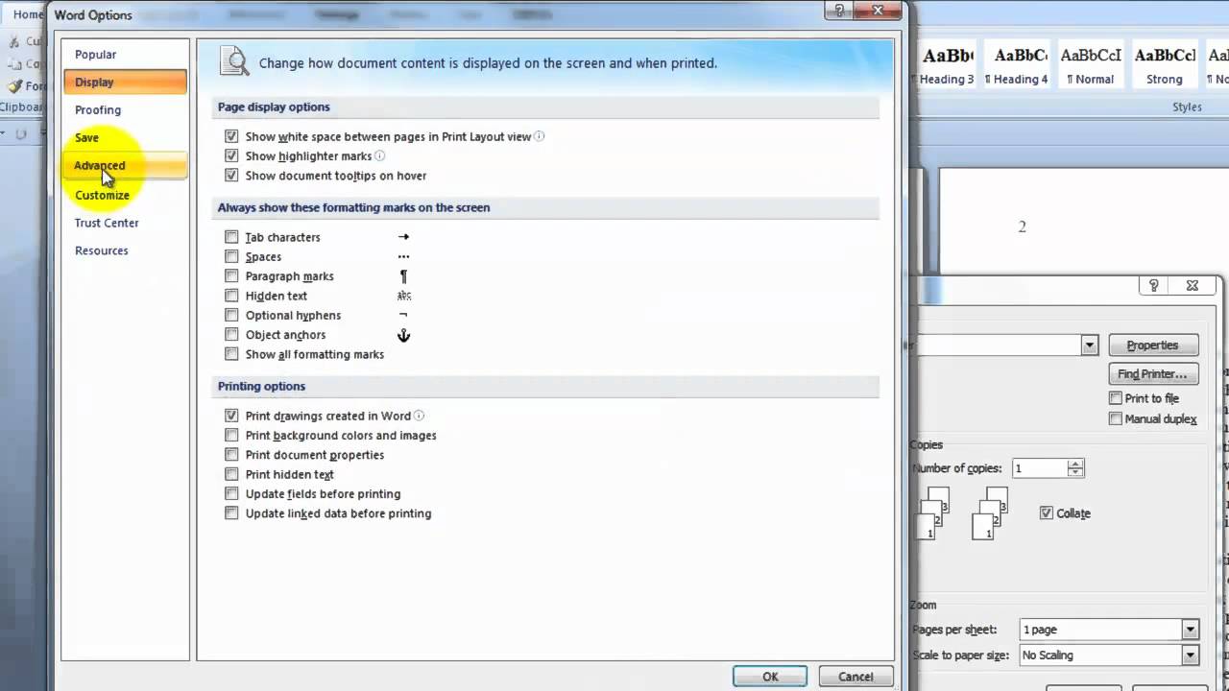
Task: Apply the Normal style from gallery
Action: (x=1090, y=65)
